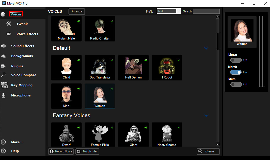270x160 pixels.
Task: Go to the Plugins section
Action: tap(17, 66)
